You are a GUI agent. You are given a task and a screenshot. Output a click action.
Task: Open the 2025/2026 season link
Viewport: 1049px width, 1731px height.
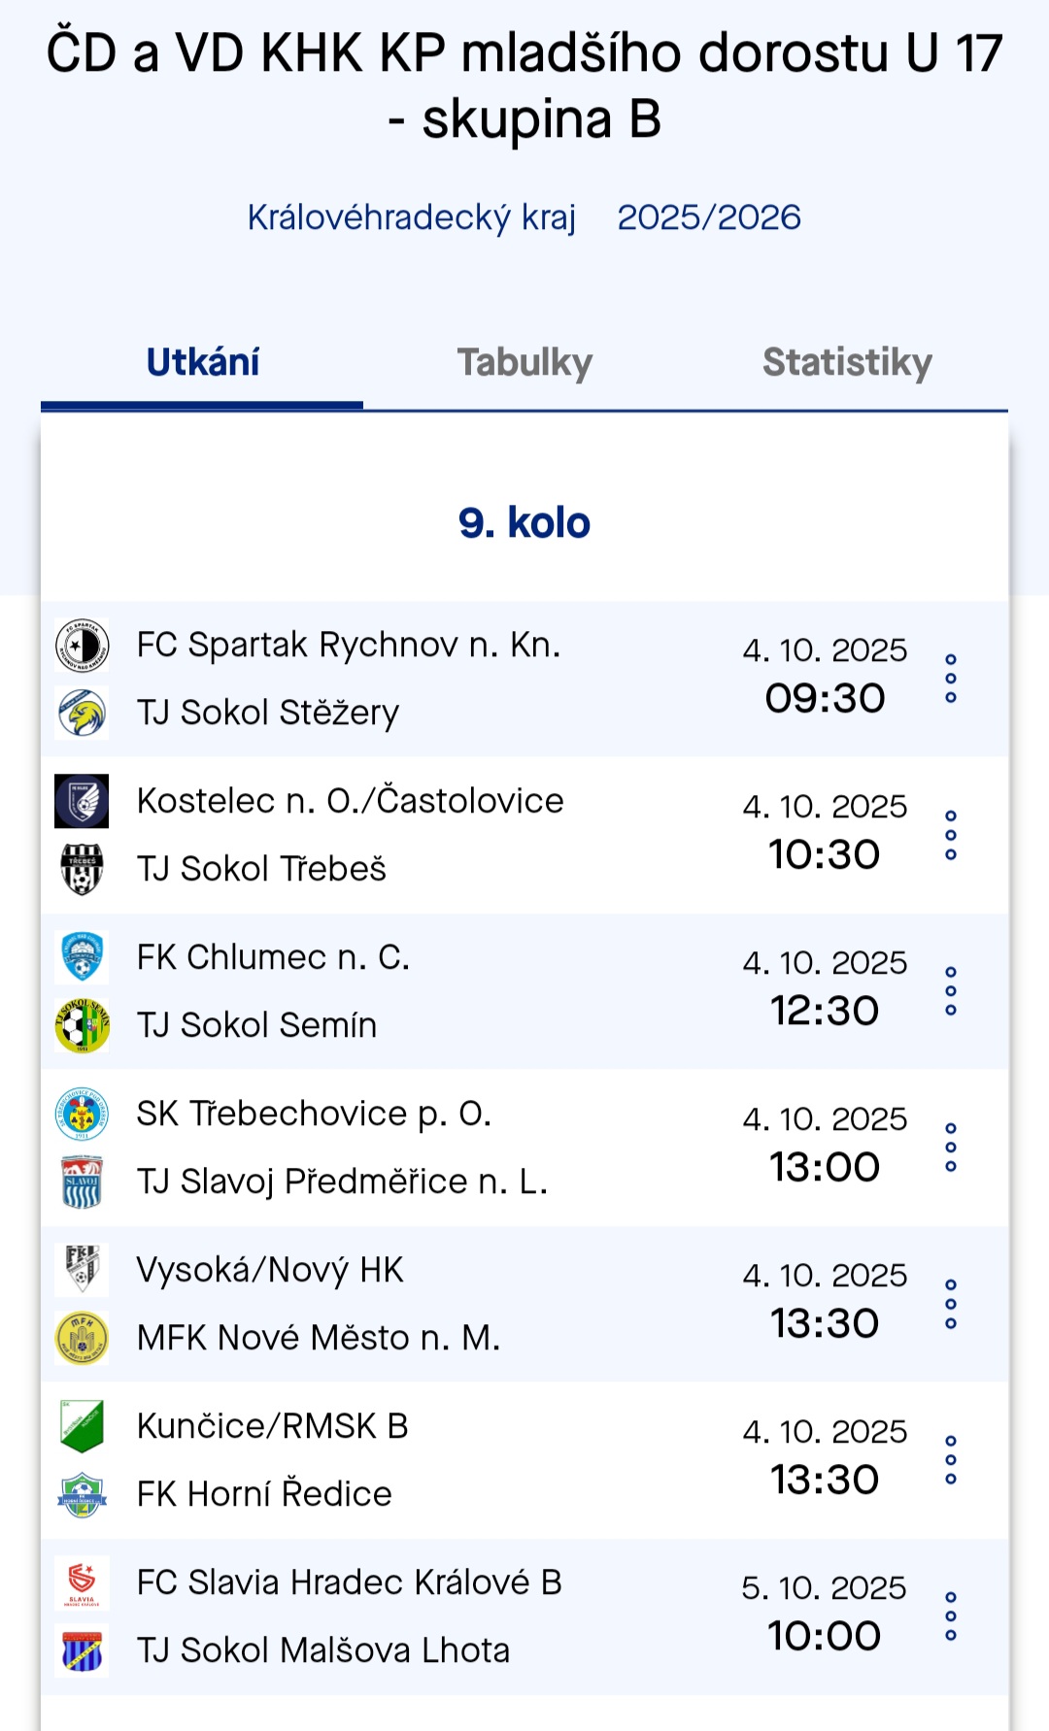point(709,217)
